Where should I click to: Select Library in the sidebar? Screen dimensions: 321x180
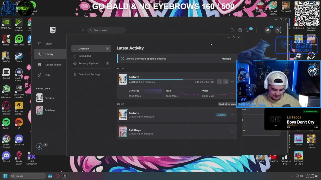click(50, 54)
